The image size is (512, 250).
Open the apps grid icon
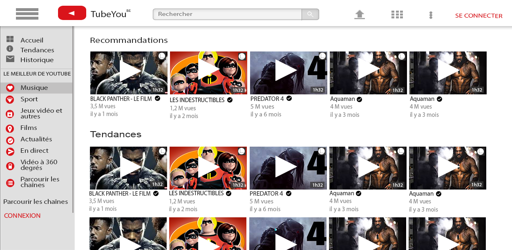(397, 15)
